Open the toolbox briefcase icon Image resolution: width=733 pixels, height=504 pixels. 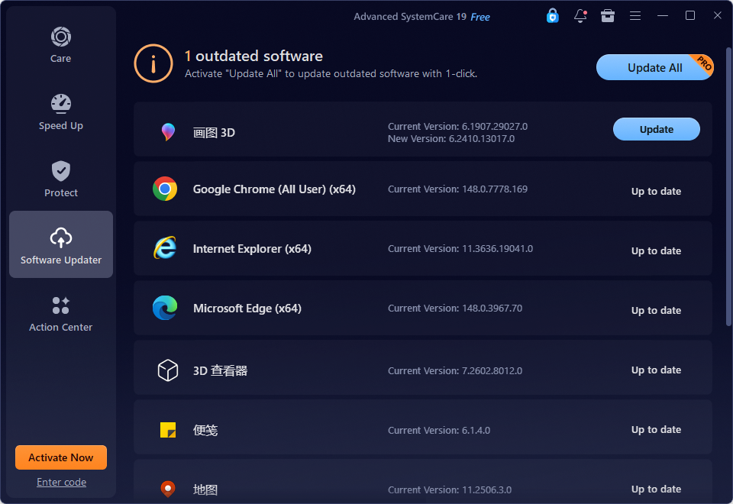pos(608,15)
